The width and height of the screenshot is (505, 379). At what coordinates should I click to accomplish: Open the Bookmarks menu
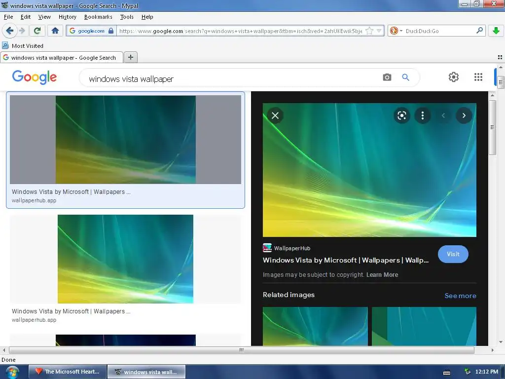click(x=98, y=17)
